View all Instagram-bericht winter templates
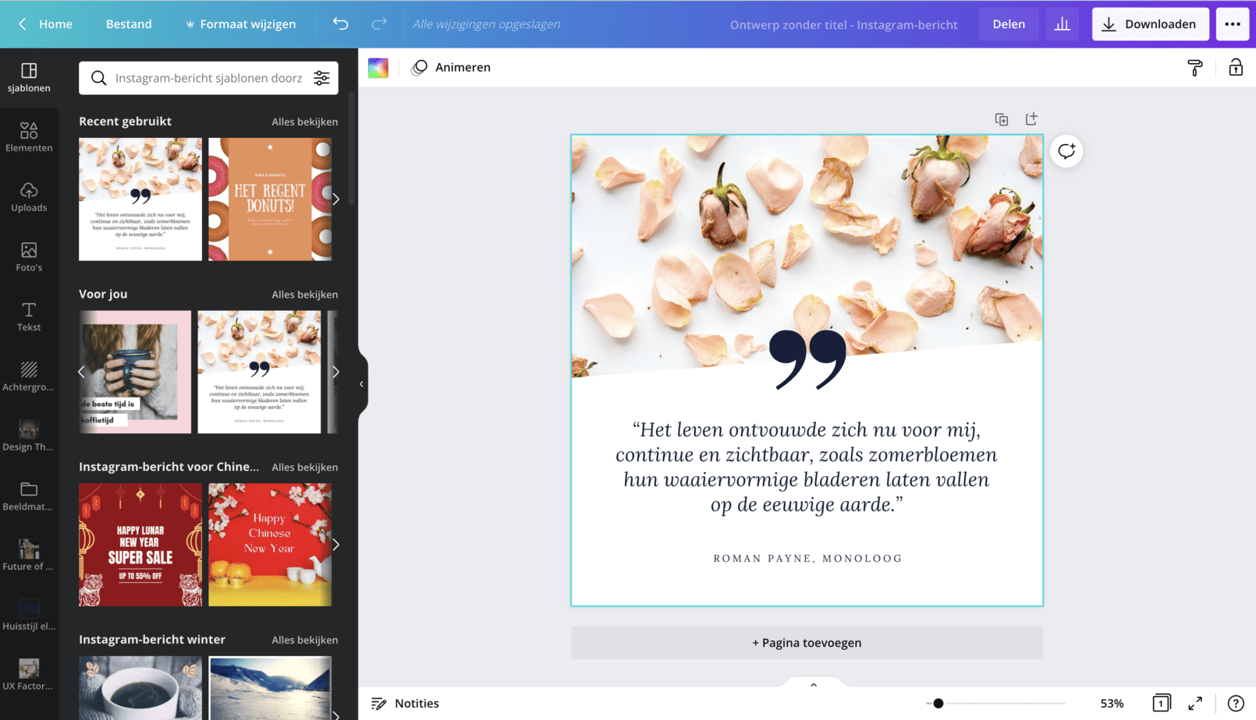1256x720 pixels. pyautogui.click(x=304, y=640)
